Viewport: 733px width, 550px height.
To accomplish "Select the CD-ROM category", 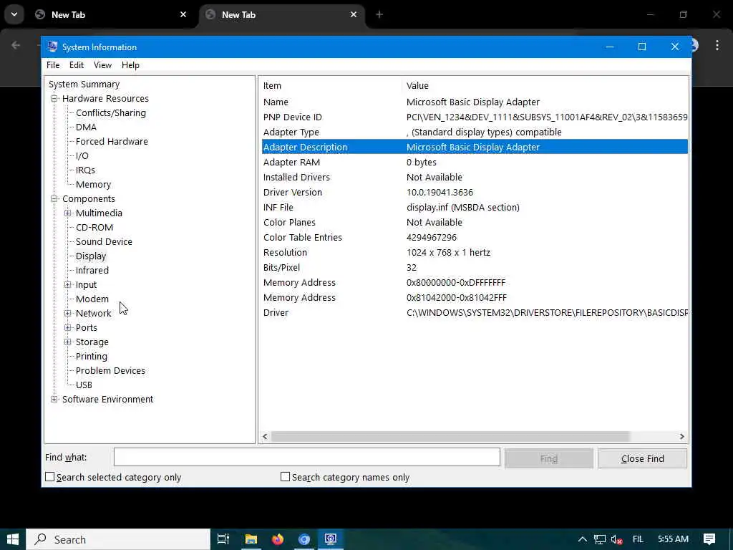I will pyautogui.click(x=94, y=227).
